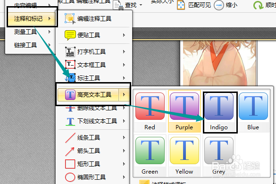Choose the Grey highlight T icon
276x184 pixels.
tap(219, 151)
